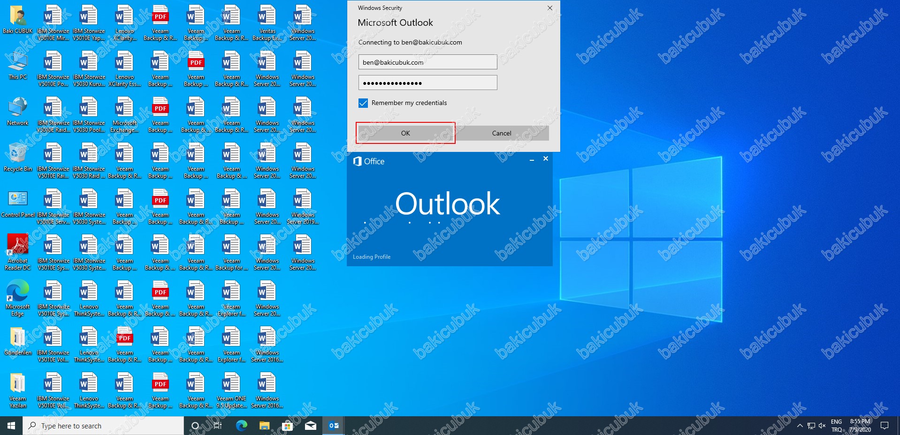This screenshot has width=900, height=435.
Task: Select the This PC desktop icon
Action: (18, 66)
